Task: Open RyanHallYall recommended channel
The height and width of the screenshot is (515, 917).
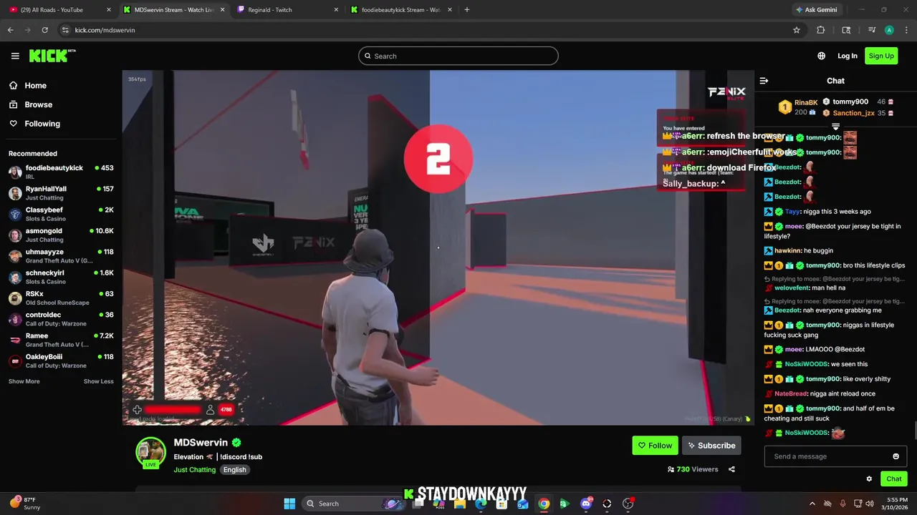Action: click(x=61, y=193)
